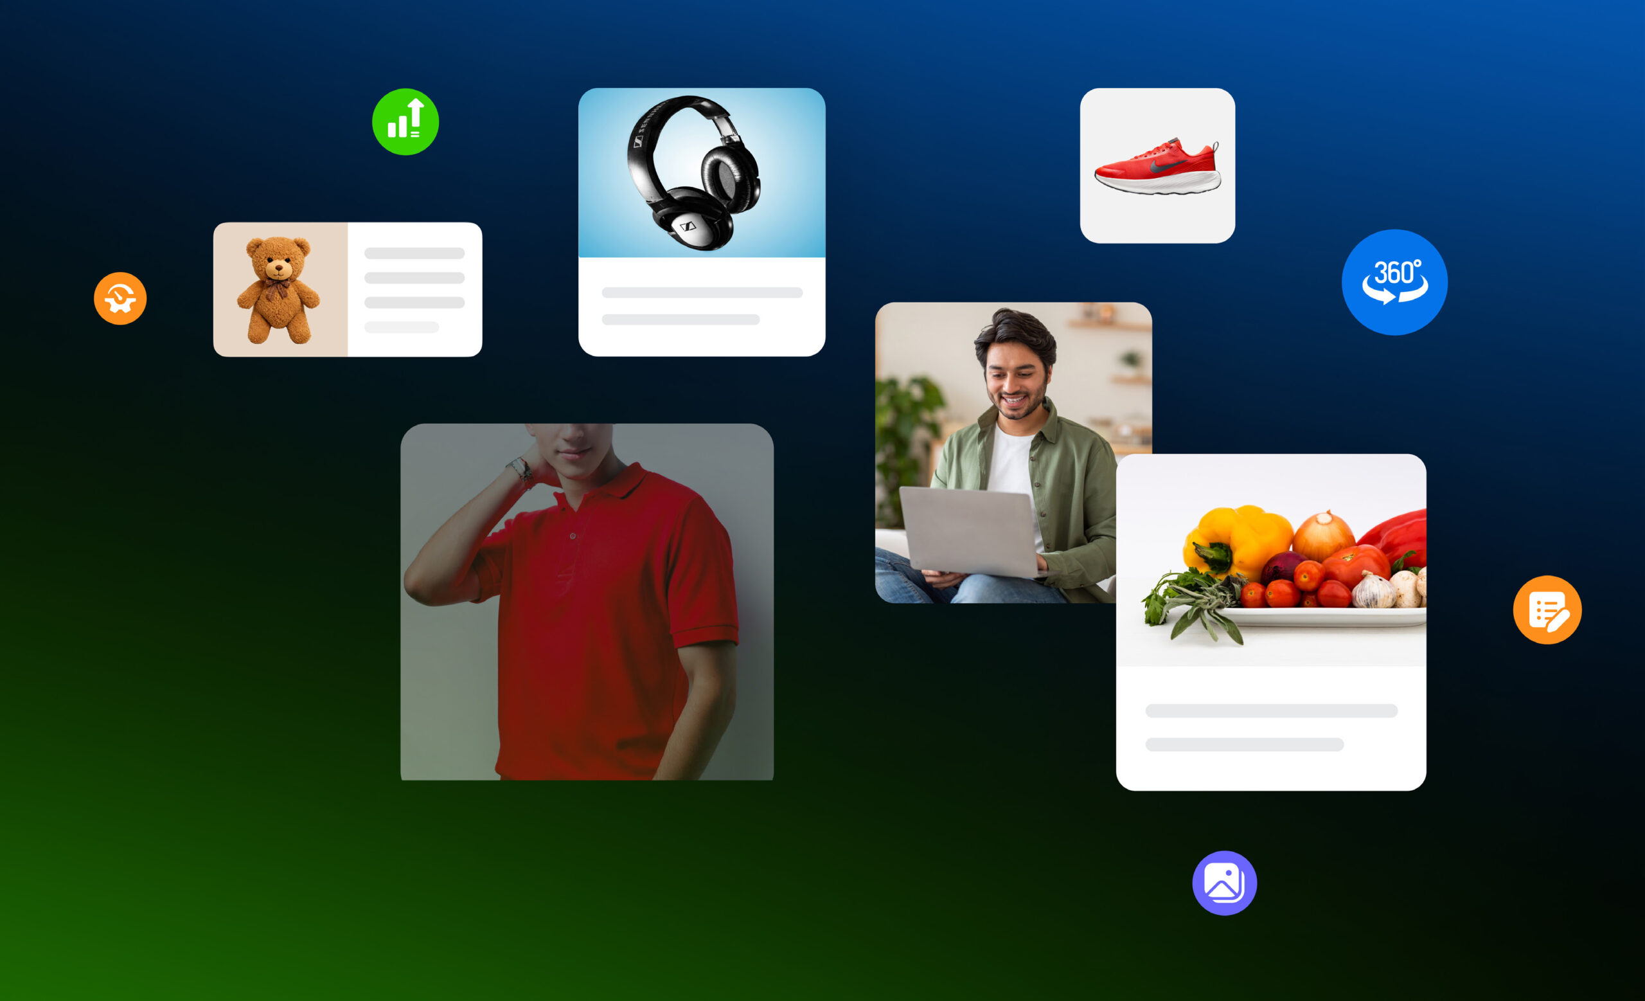This screenshot has height=1001, width=1645.
Task: Click the orange notes edit icon
Action: tap(1547, 609)
